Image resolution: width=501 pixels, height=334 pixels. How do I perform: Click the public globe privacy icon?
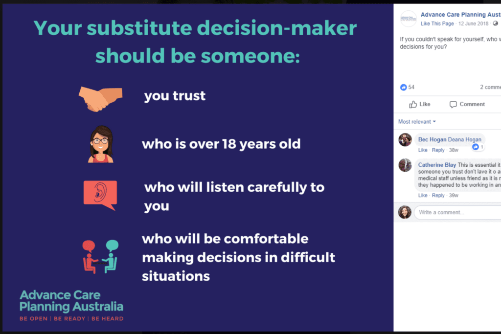click(495, 23)
